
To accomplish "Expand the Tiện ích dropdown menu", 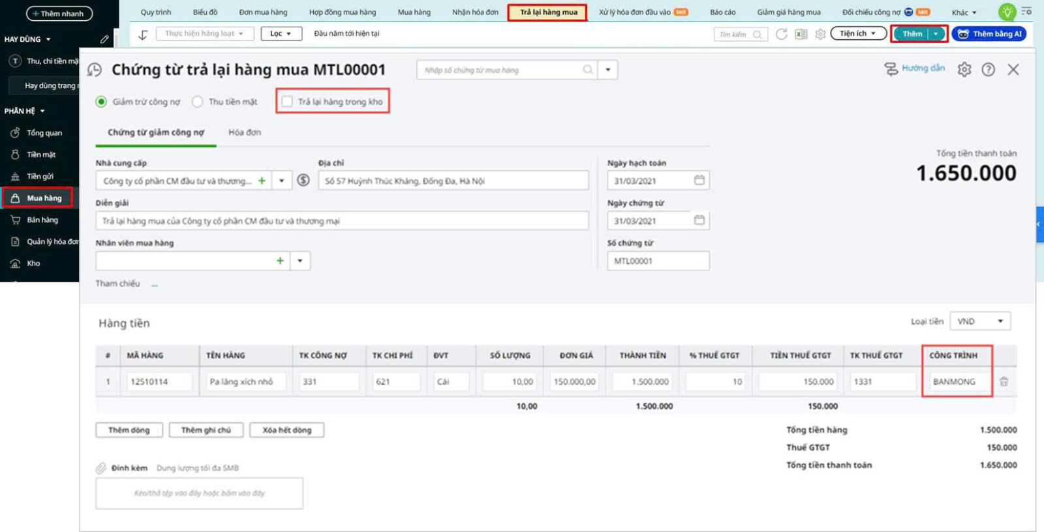I will [857, 33].
